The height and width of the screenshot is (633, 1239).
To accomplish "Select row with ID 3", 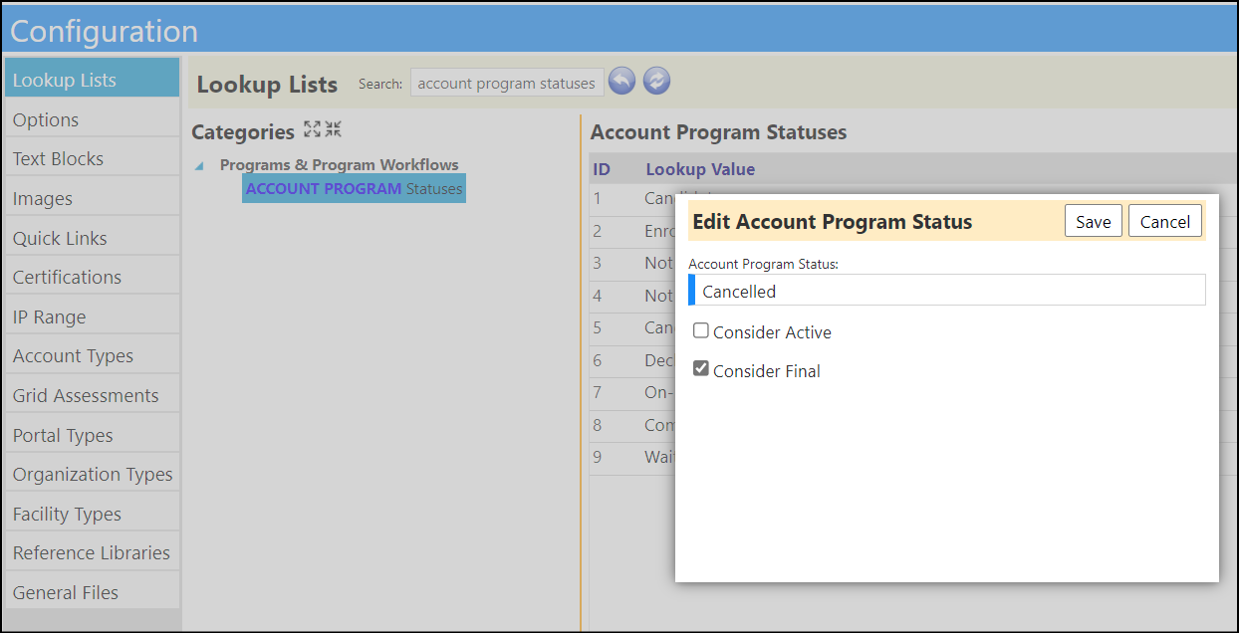I will coord(631,263).
